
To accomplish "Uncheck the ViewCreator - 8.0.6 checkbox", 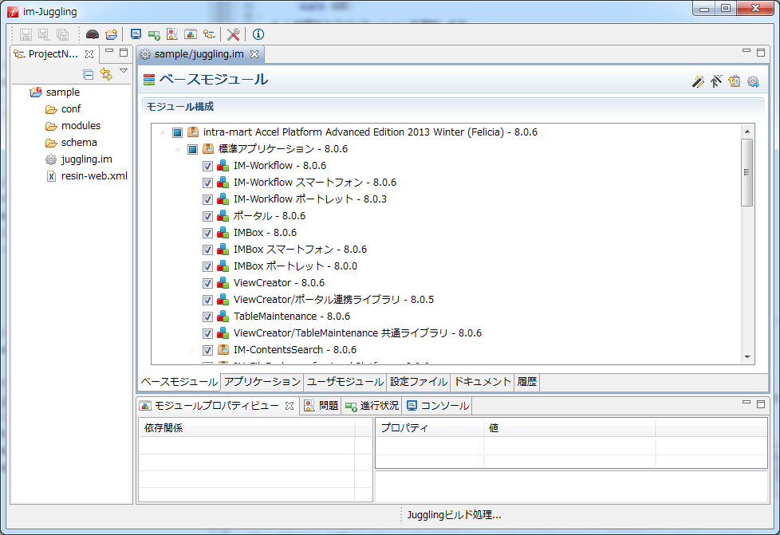I will click(208, 283).
